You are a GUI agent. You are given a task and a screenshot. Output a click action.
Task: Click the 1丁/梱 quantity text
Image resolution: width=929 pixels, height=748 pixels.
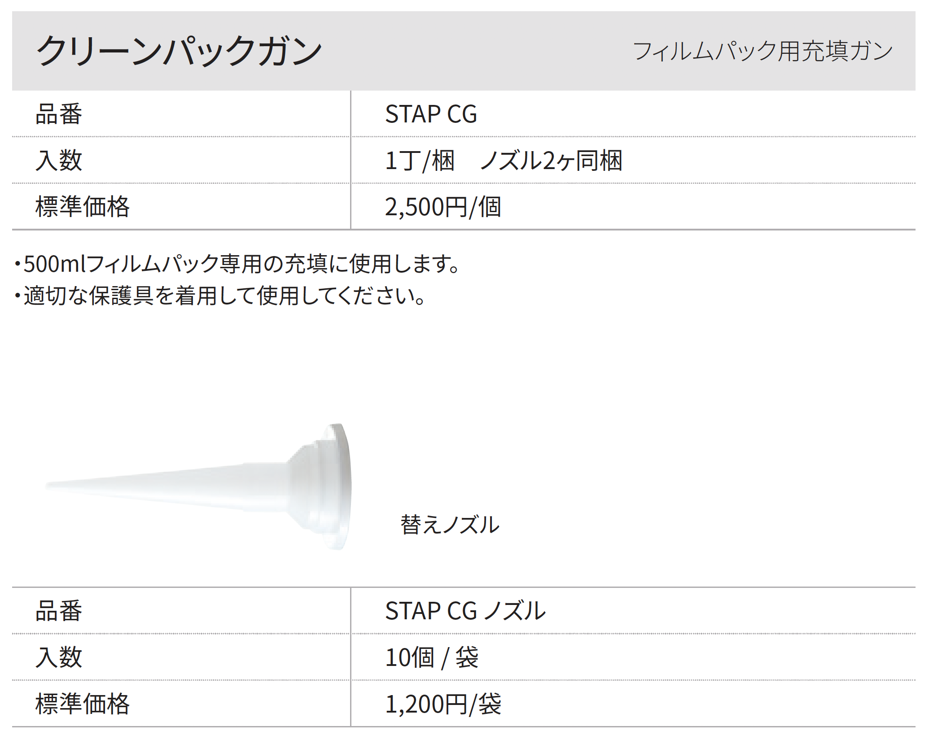click(x=420, y=161)
